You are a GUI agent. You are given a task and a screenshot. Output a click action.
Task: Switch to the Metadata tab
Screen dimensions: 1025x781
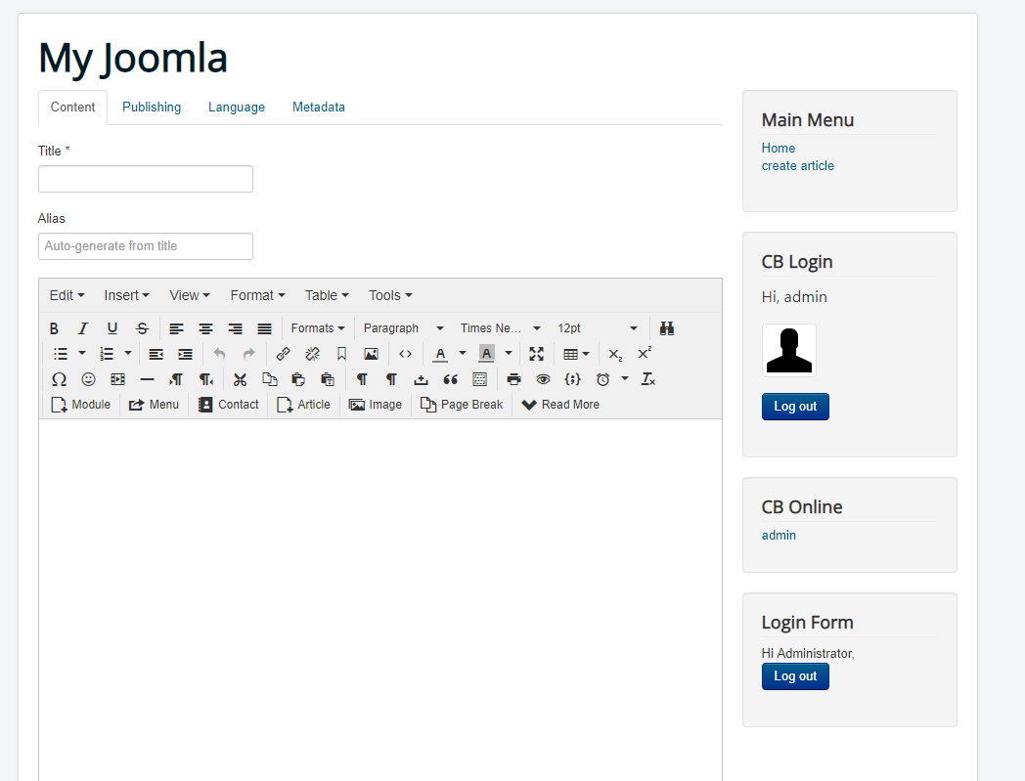(318, 108)
